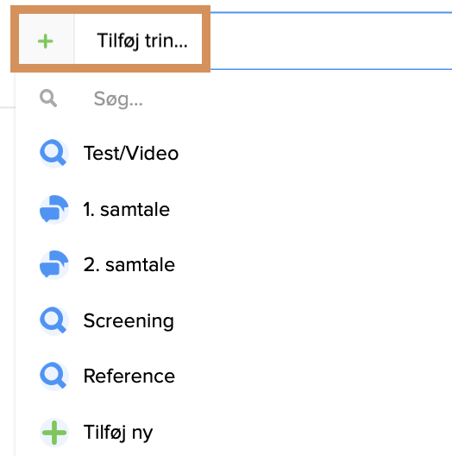The height and width of the screenshot is (456, 452).
Task: Click the Test/Video magnifier icon
Action: pyautogui.click(x=54, y=153)
